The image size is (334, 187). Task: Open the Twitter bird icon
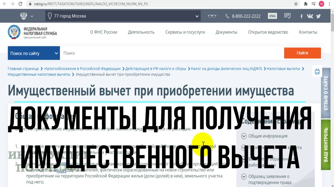318,16
